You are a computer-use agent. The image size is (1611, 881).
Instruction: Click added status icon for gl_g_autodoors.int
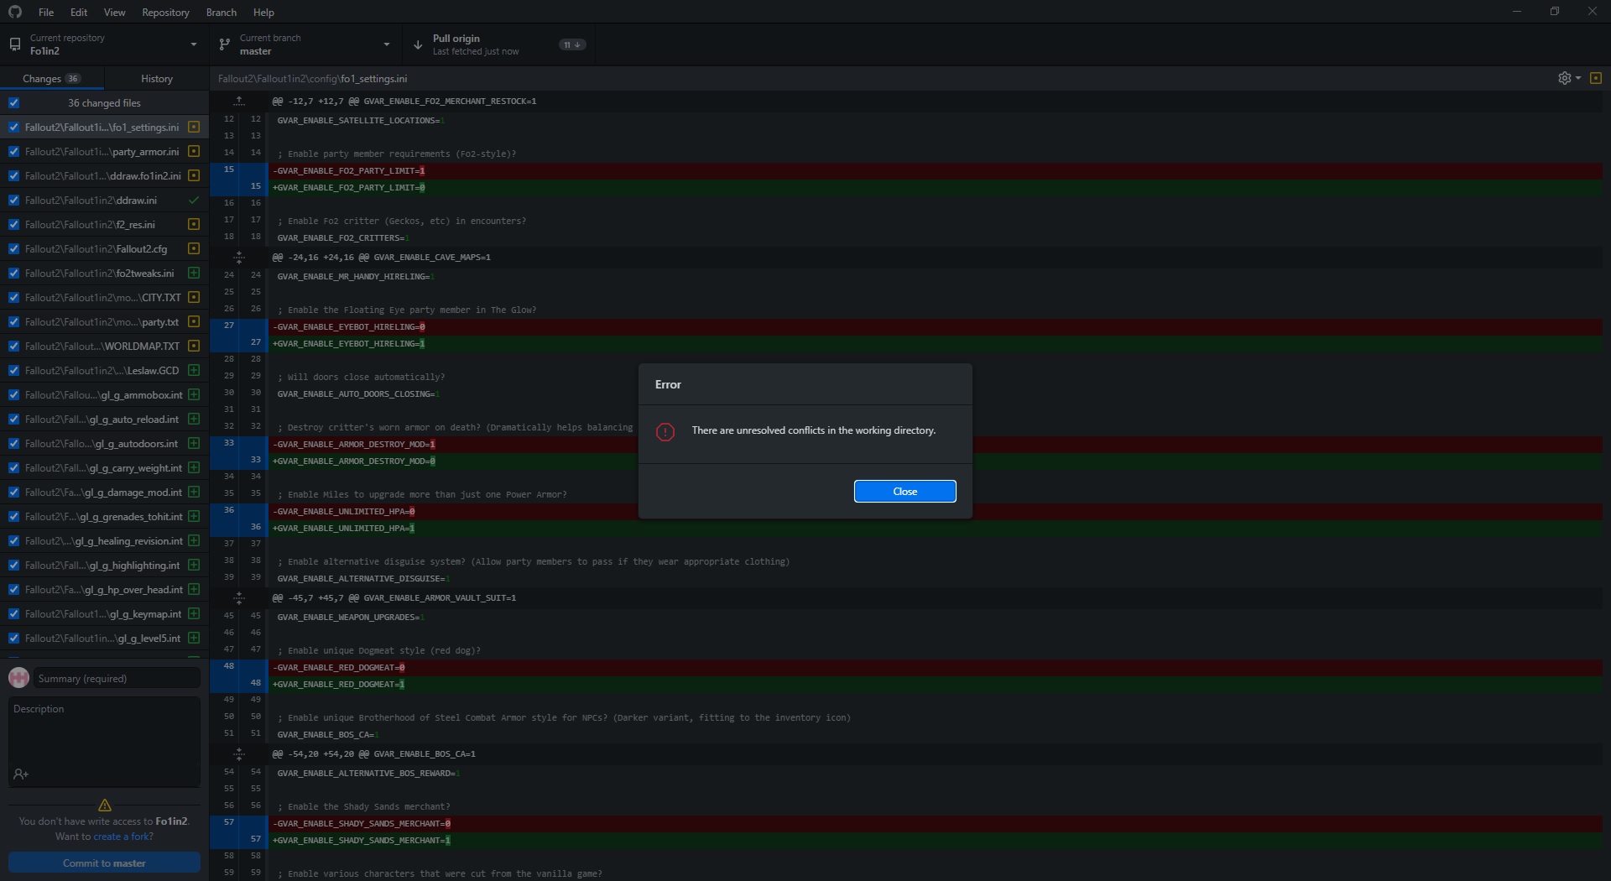[194, 443]
